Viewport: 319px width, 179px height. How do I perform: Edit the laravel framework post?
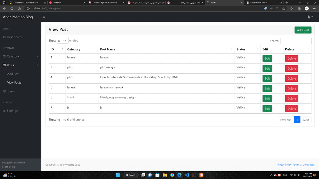(x=267, y=89)
